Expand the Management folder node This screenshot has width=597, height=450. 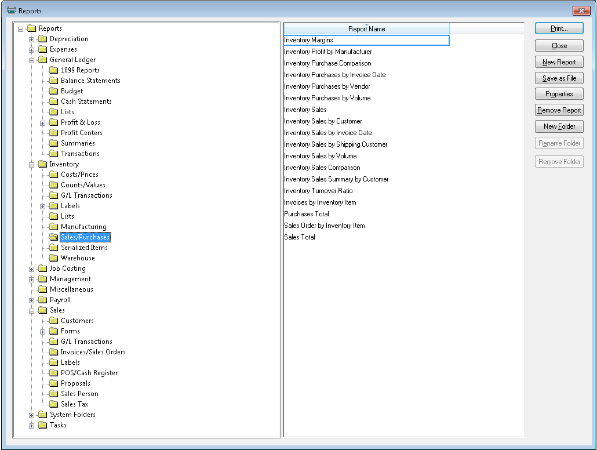[32, 280]
